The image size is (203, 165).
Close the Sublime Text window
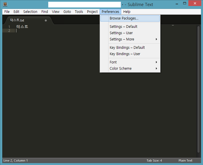click(x=195, y=3)
